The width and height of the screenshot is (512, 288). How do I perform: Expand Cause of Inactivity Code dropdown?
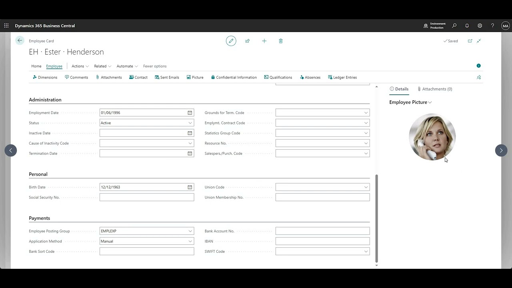coord(190,143)
